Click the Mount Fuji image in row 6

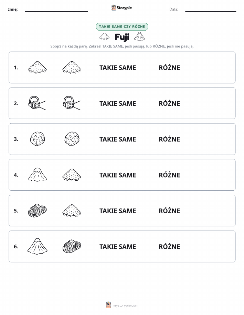tap(38, 246)
